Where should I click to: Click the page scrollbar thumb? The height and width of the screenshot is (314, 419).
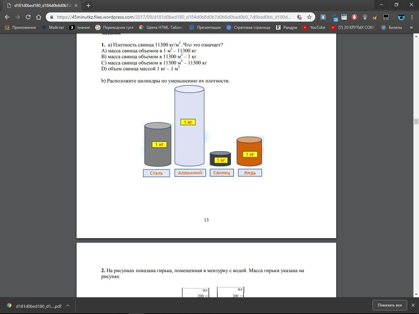416,122
